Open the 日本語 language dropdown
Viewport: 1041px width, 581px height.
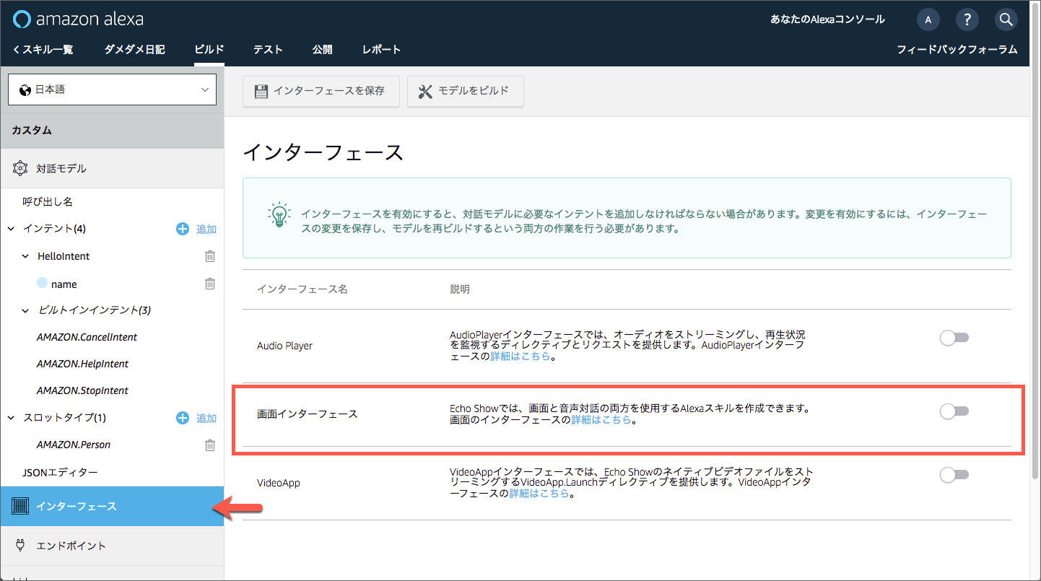[x=112, y=89]
